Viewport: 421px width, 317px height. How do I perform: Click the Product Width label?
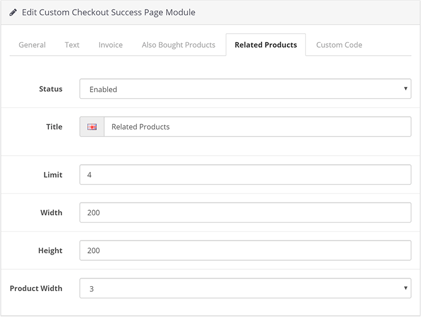pos(36,288)
